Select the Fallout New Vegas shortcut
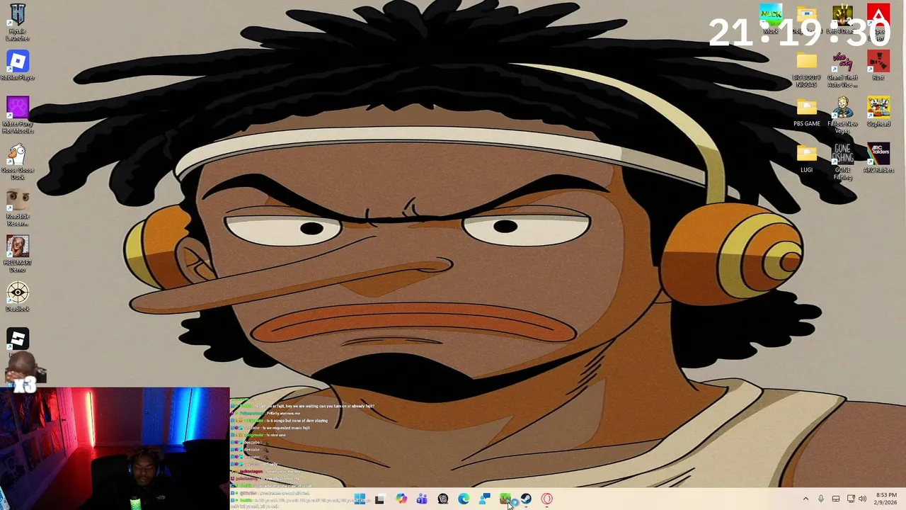This screenshot has height=510, width=906. click(x=842, y=115)
